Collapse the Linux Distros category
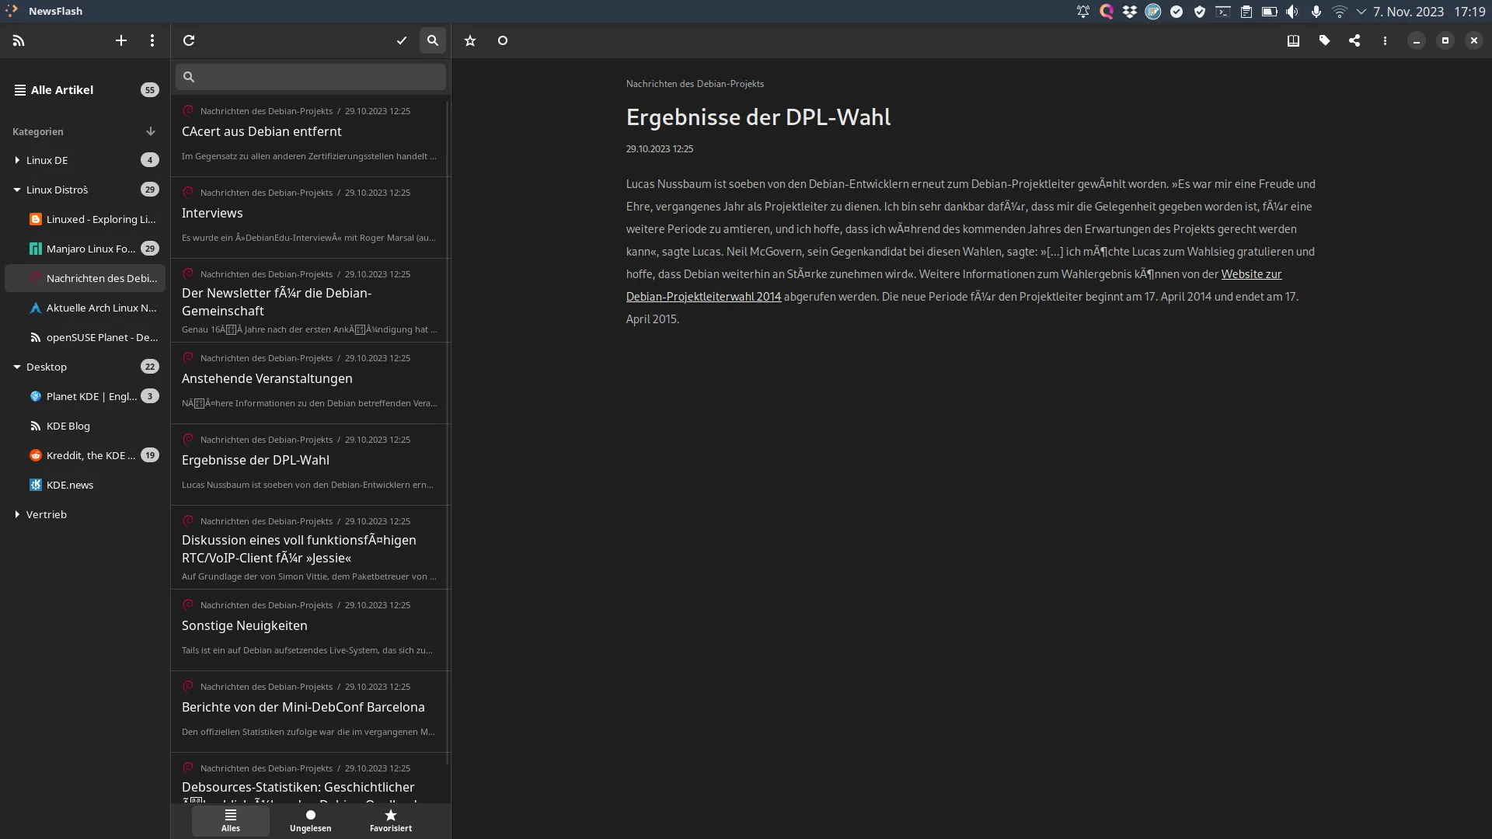The height and width of the screenshot is (839, 1492). point(17,190)
